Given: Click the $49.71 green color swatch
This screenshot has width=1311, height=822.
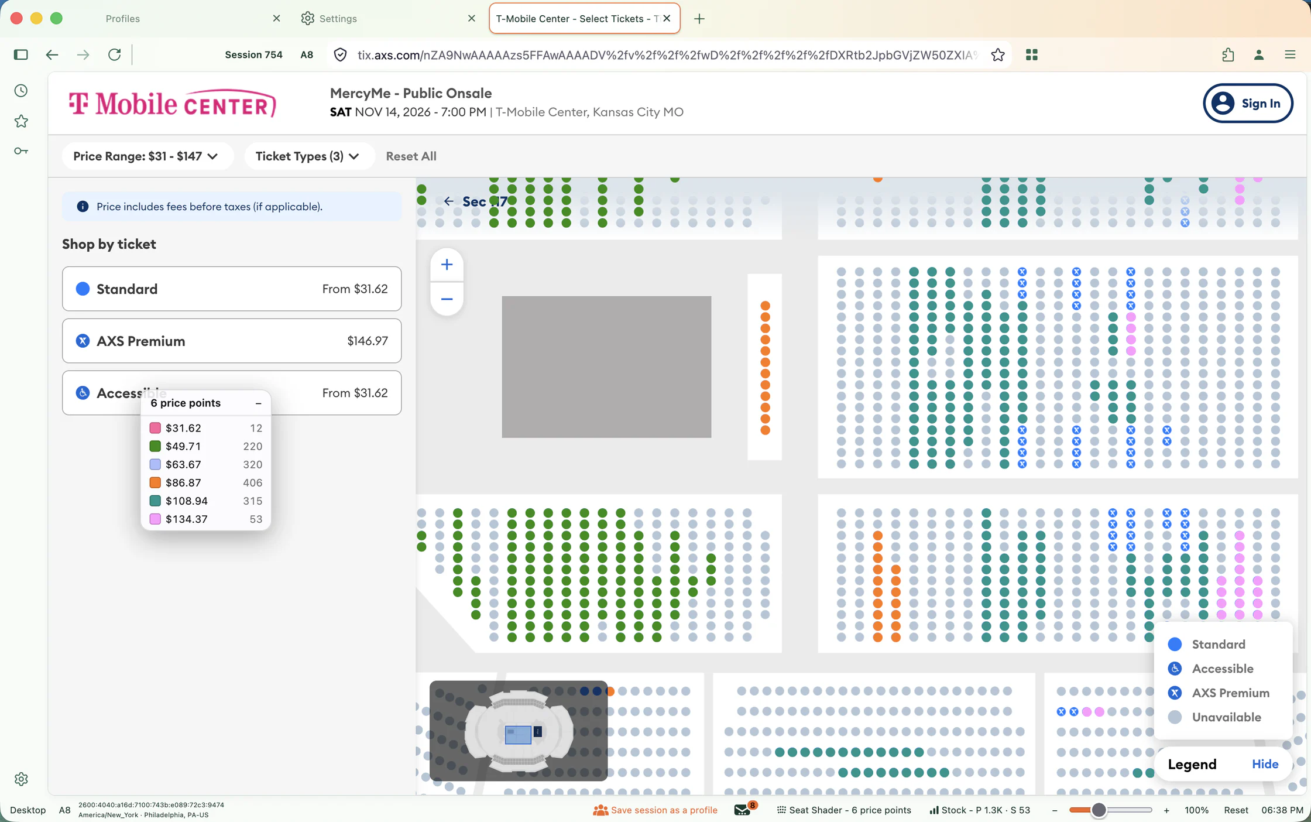Looking at the screenshot, I should click(x=155, y=446).
